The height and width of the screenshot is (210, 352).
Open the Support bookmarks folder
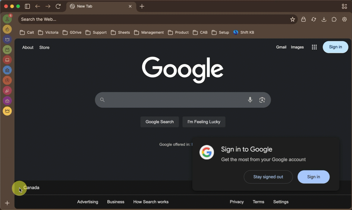click(x=96, y=32)
